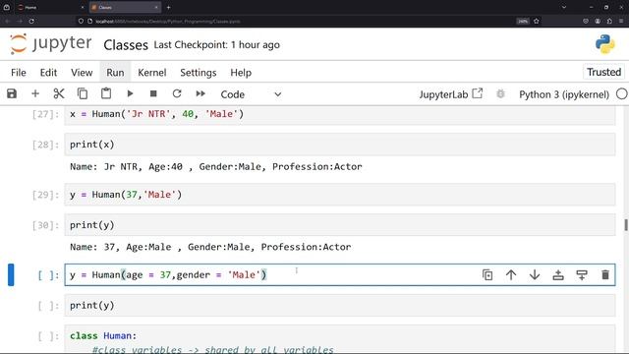629x354 pixels.
Task: Open the Kernel menu
Action: [x=152, y=73]
